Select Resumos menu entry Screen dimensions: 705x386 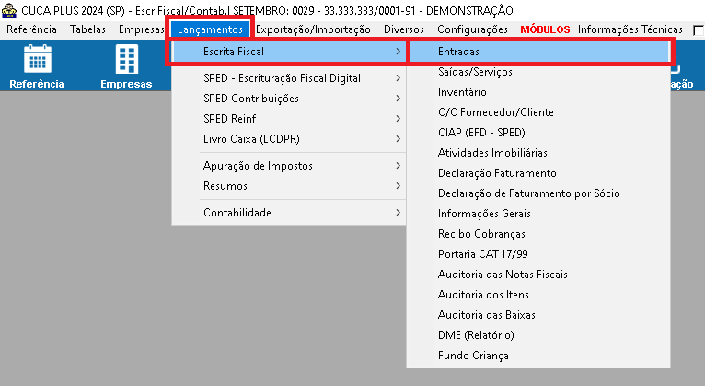289,186
